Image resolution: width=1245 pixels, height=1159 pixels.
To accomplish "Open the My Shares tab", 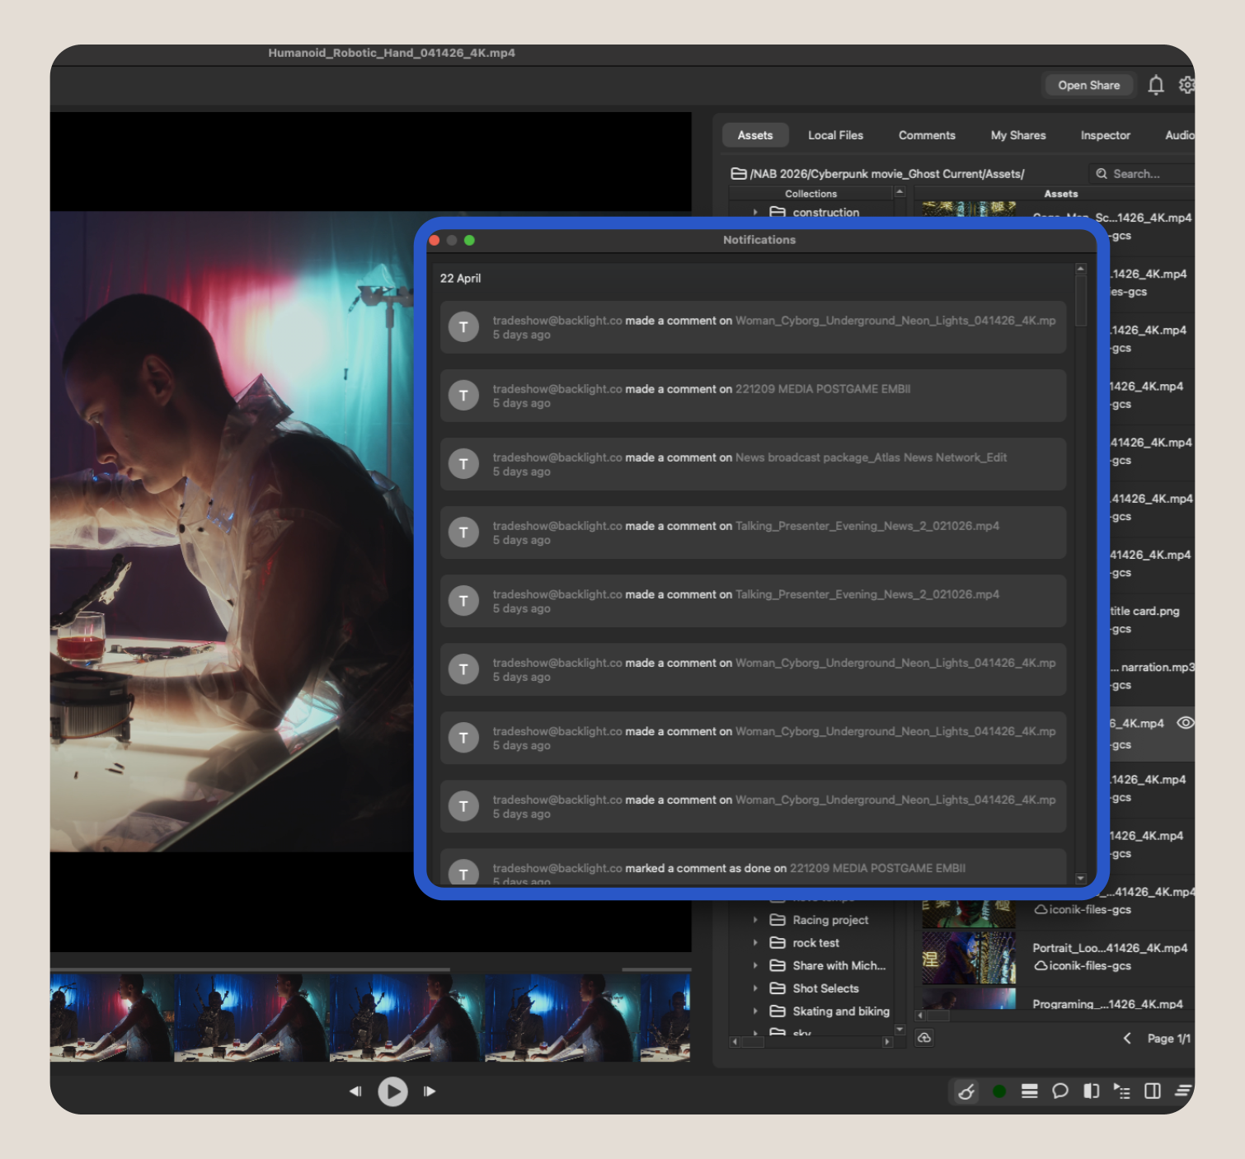I will pyautogui.click(x=1017, y=135).
